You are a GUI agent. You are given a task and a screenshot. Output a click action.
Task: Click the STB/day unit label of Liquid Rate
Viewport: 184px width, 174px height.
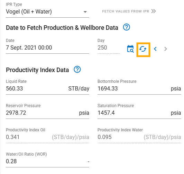79,88
